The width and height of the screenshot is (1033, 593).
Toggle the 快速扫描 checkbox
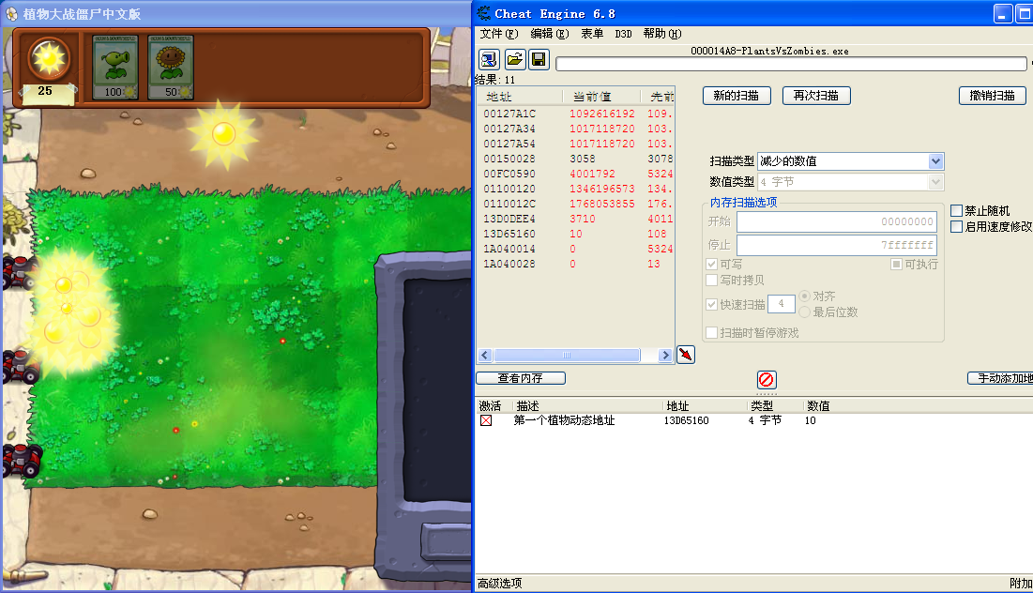pyautogui.click(x=711, y=304)
